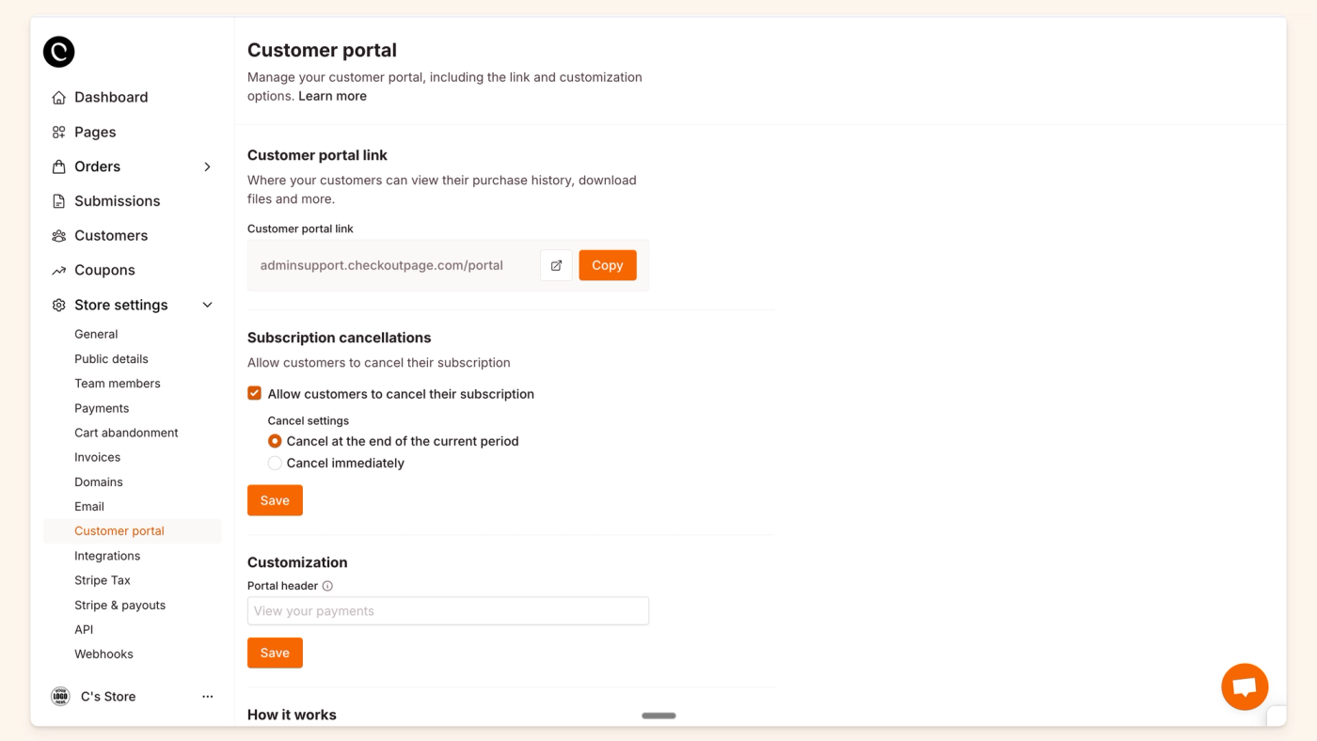The image size is (1317, 741).
Task: Uncheck allow customers to cancel their subscription
Action: click(254, 393)
